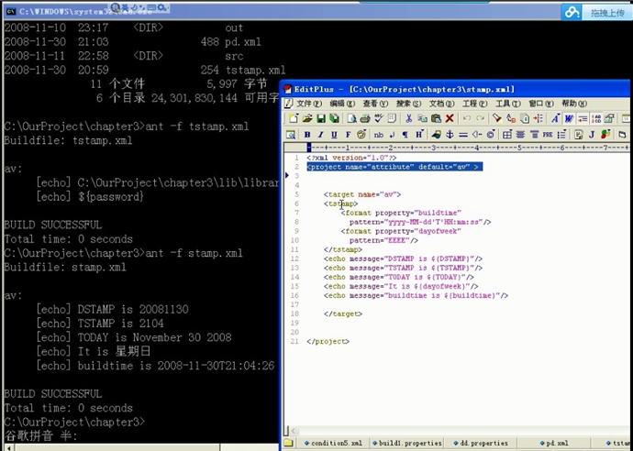Cut the selection with the scissors icon
Viewport: 633px width, 451px height.
[x=408, y=118]
